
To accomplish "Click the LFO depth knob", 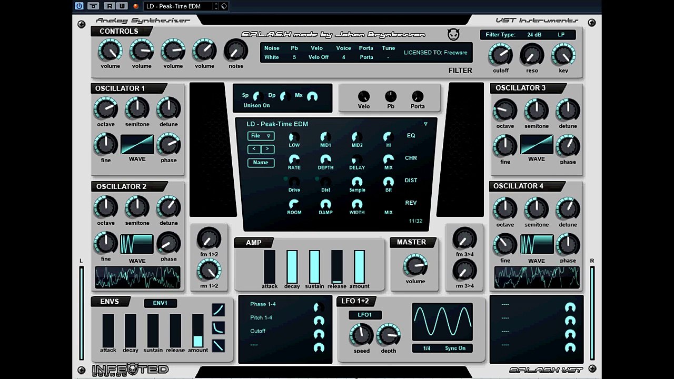I will click(x=389, y=335).
